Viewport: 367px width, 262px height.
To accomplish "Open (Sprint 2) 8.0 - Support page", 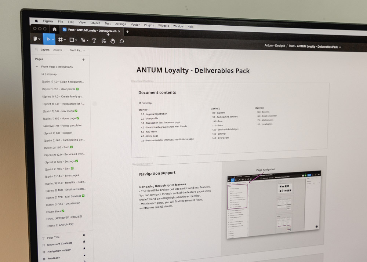I will 58,133.
